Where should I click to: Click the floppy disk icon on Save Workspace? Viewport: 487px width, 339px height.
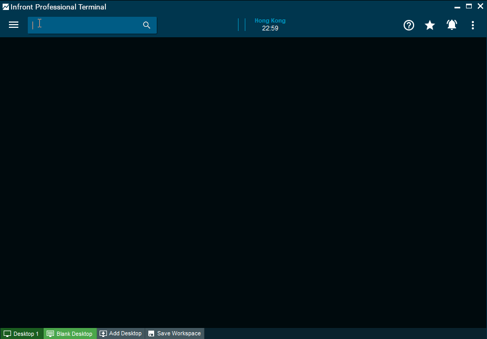coord(151,334)
